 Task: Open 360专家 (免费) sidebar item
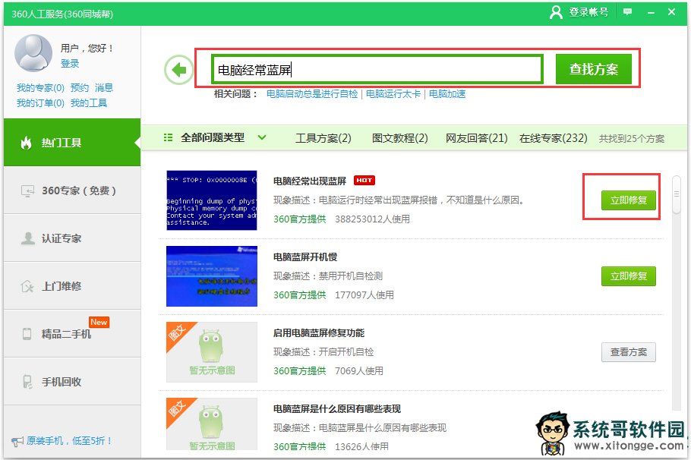(x=72, y=191)
